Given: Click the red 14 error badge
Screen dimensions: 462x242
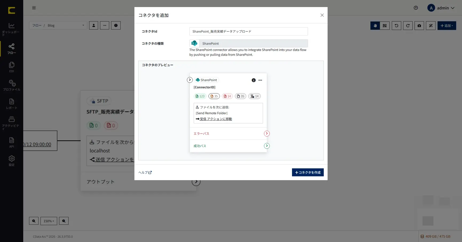Looking at the screenshot, I should [x=227, y=96].
